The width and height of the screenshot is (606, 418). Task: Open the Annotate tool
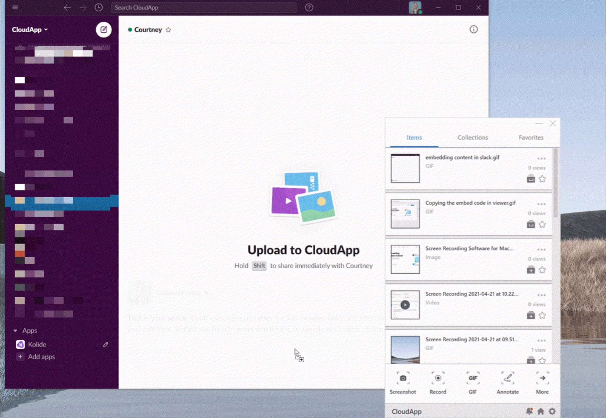(x=507, y=383)
